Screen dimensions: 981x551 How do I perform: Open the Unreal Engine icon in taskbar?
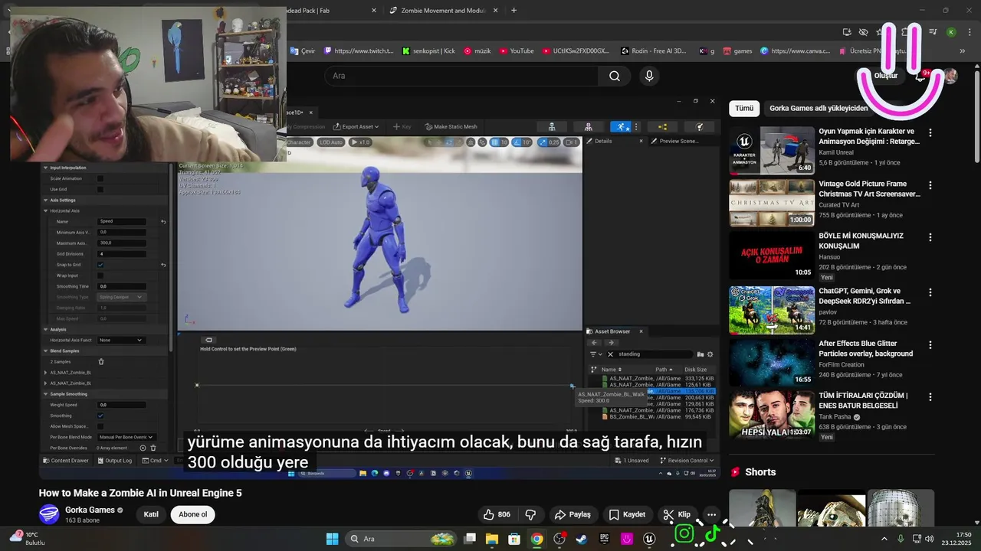649,539
